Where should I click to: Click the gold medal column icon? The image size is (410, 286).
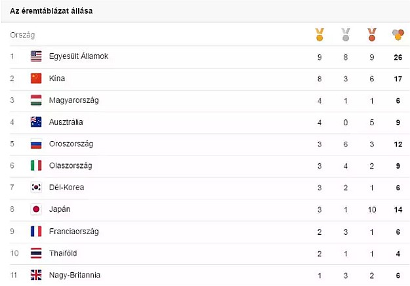(319, 34)
